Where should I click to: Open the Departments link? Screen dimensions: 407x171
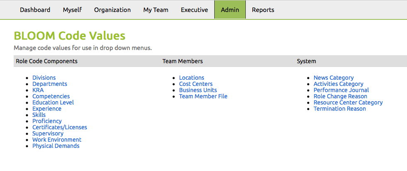point(50,84)
